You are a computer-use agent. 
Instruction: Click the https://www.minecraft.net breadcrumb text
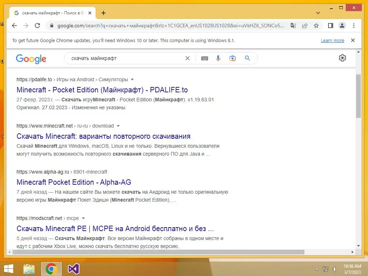(45, 126)
